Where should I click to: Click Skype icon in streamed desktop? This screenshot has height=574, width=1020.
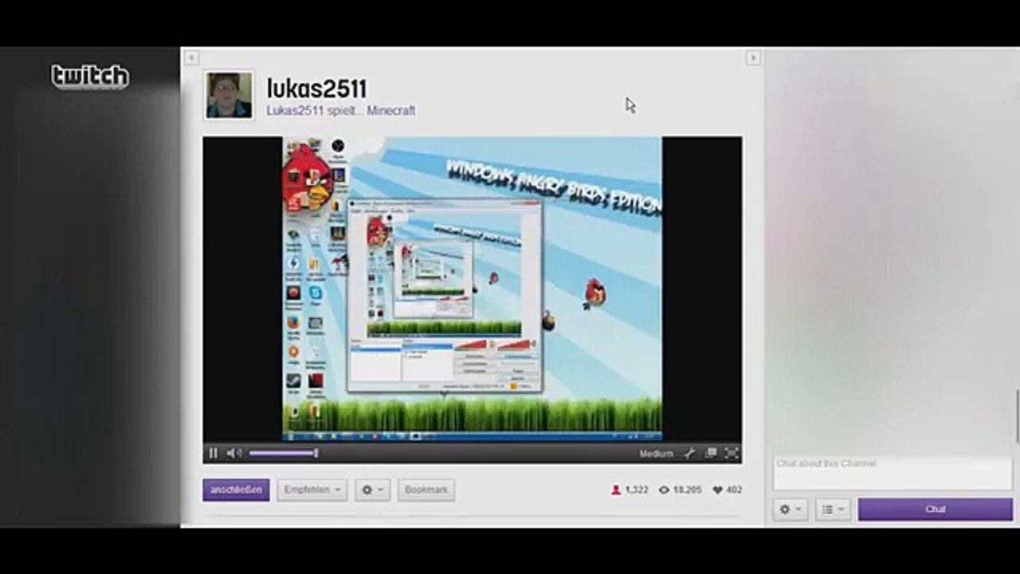tap(316, 293)
